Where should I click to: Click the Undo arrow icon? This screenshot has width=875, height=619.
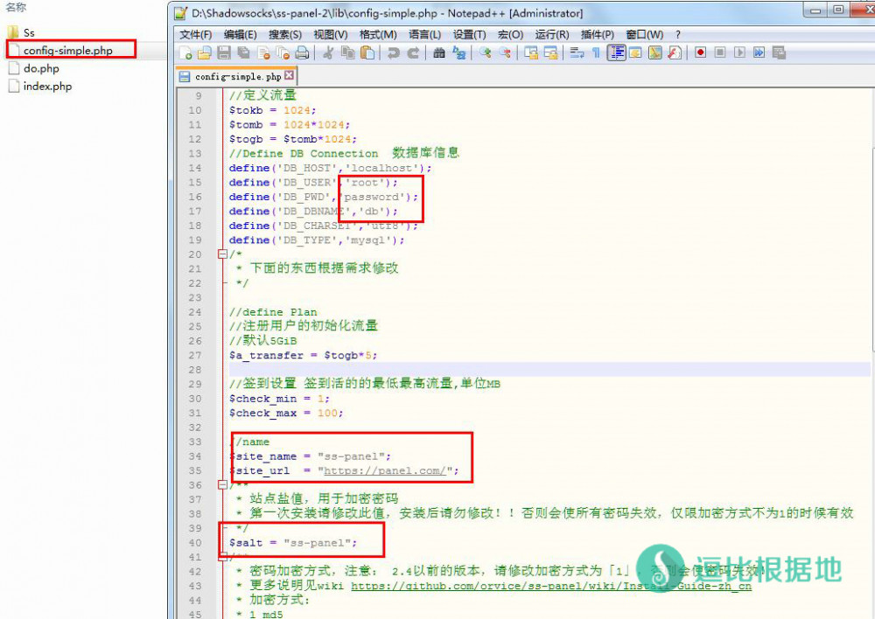click(394, 53)
